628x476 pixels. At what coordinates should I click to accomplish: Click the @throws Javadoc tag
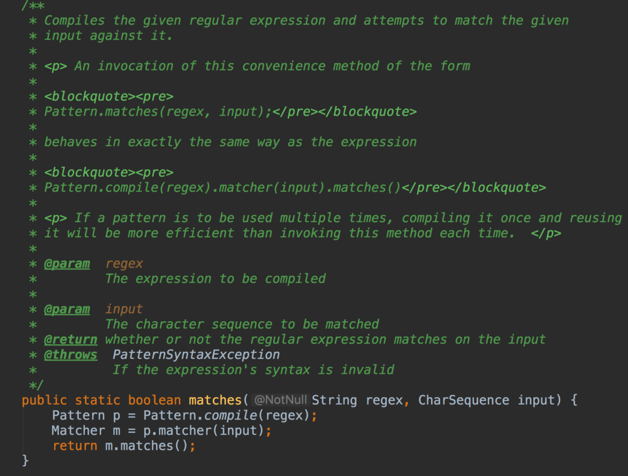coord(70,354)
